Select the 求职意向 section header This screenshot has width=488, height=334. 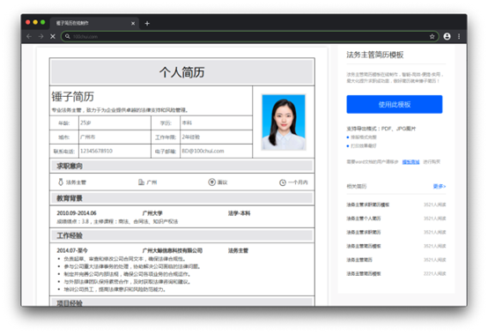[x=182, y=166]
